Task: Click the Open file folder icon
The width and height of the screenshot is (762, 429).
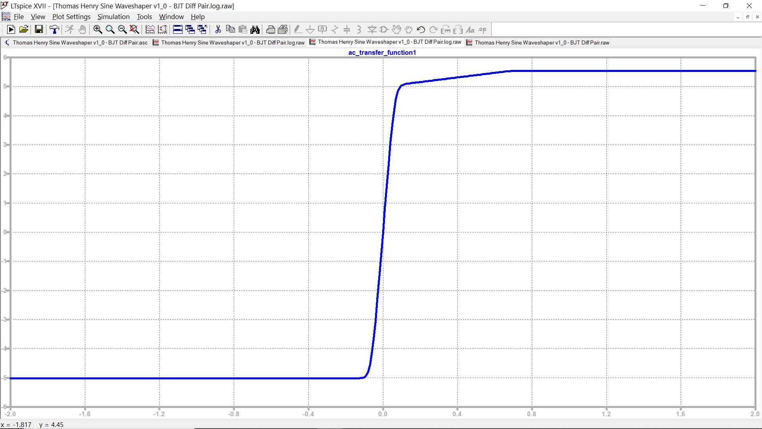Action: pos(24,29)
